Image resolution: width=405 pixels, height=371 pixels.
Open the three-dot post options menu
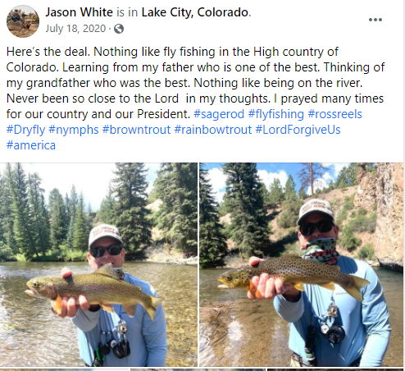click(x=375, y=20)
